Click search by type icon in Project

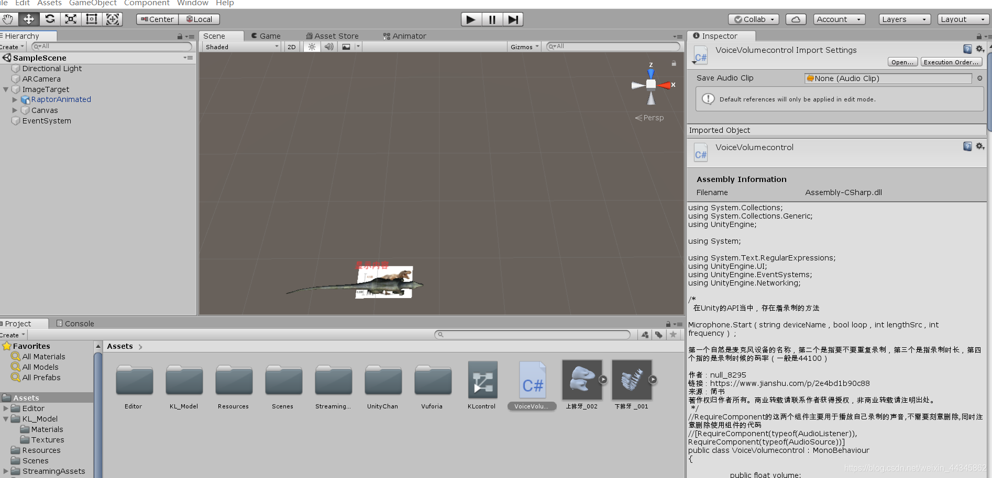(x=645, y=335)
